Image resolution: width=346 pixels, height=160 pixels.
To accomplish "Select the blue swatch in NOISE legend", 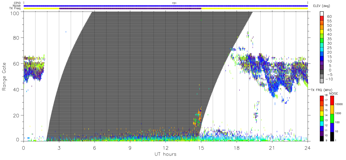I will coord(332,128).
